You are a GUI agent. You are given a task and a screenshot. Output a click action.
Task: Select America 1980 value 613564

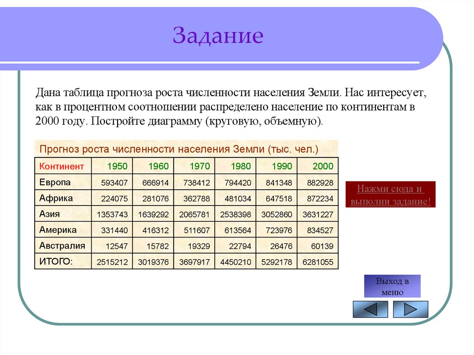click(235, 230)
